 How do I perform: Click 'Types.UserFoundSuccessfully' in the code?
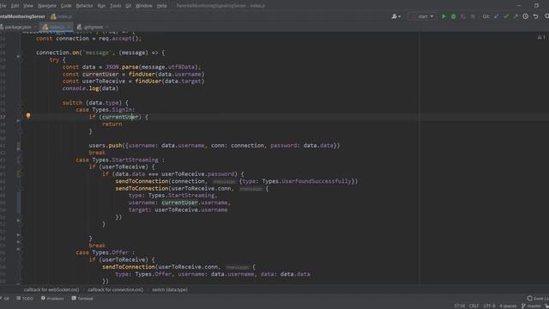(307, 181)
